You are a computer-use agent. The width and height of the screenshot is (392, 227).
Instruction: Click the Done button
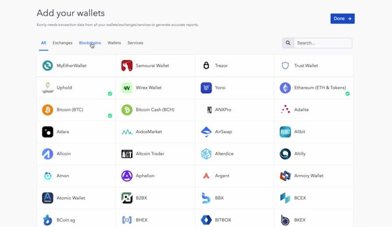point(342,18)
